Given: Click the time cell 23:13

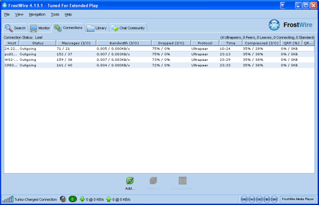Looking at the screenshot, I should coord(225,54).
